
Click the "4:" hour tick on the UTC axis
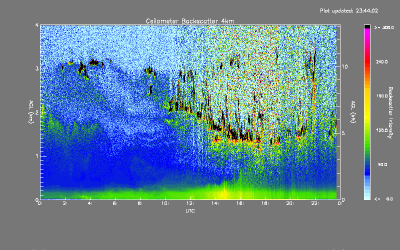pyautogui.click(x=90, y=203)
